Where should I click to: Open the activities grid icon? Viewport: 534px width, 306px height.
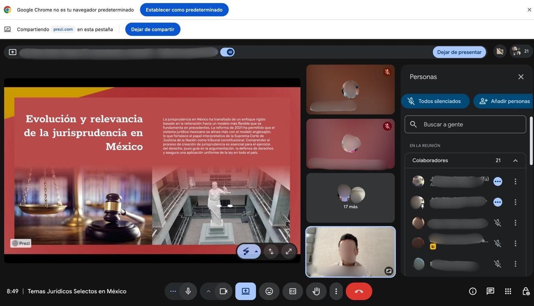pos(508,291)
